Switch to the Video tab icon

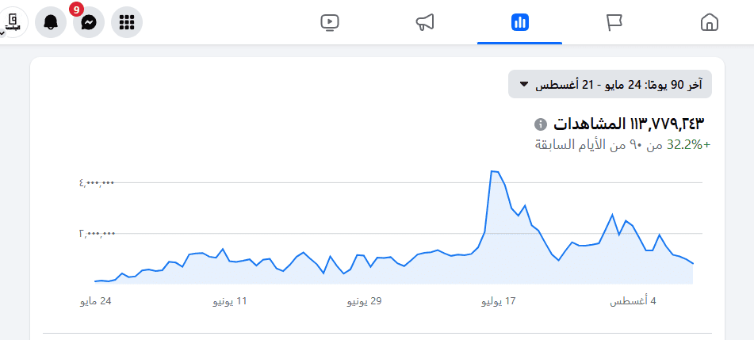click(x=330, y=22)
